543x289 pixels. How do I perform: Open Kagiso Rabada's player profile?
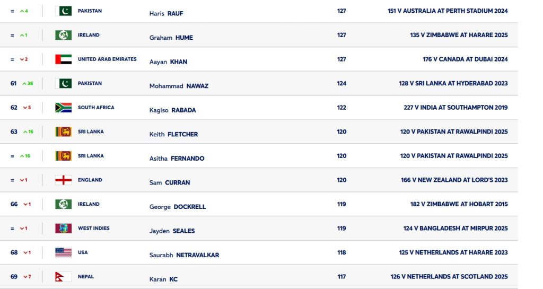click(x=172, y=110)
